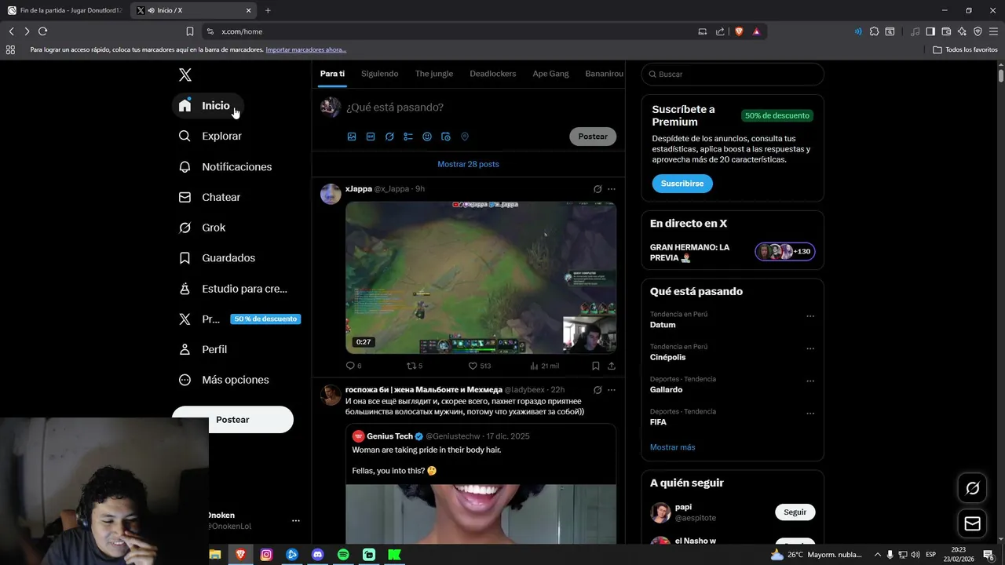Viewport: 1005px width, 565px height.
Task: Open Discord from taskbar
Action: (317, 555)
